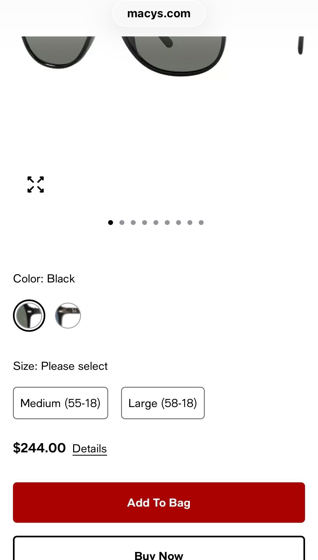This screenshot has height=560, width=318.
Task: Select the third image pagination dot
Action: [133, 223]
